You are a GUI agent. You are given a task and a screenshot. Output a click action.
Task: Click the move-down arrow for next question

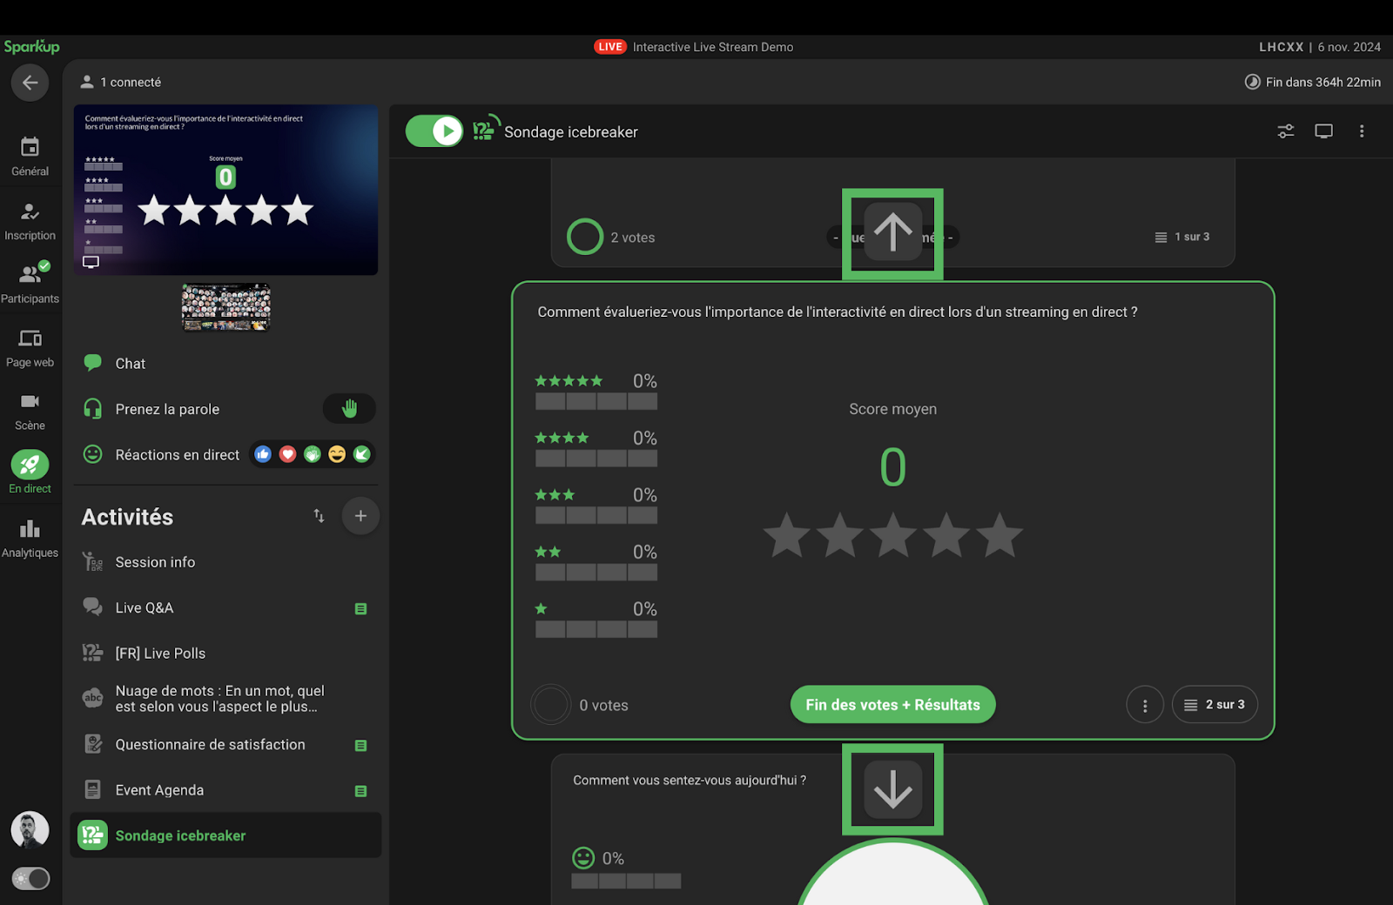pyautogui.click(x=892, y=789)
